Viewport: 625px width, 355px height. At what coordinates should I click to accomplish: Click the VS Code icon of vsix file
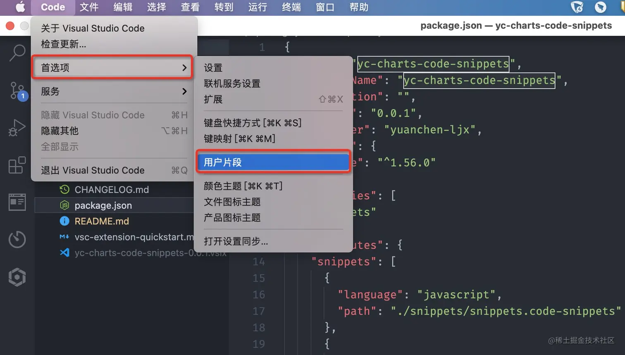(64, 253)
